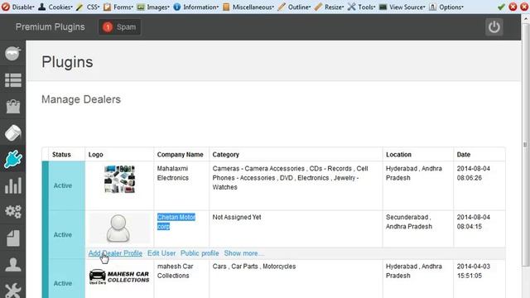The width and height of the screenshot is (530, 298).
Task: Click the Mahesh Car Collections logo
Action: [x=119, y=276]
